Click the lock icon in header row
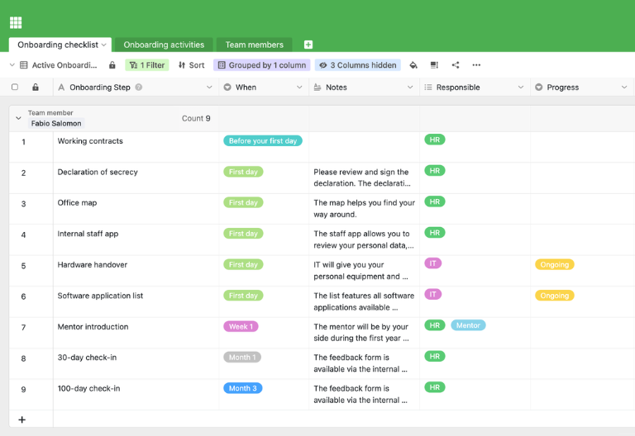This screenshot has height=436, width=635. [36, 88]
